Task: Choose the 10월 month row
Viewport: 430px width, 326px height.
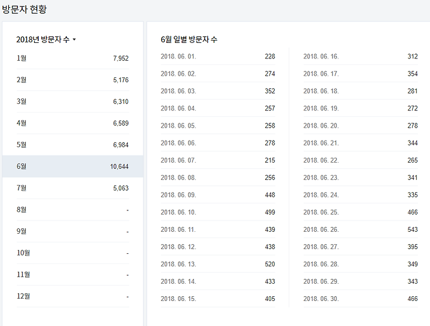Action: coord(73,253)
